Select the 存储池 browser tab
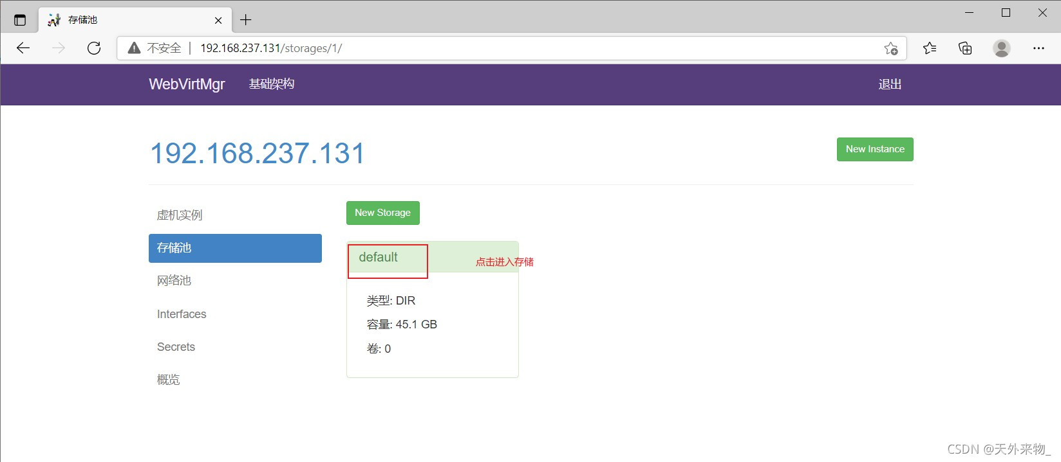 tap(135, 20)
